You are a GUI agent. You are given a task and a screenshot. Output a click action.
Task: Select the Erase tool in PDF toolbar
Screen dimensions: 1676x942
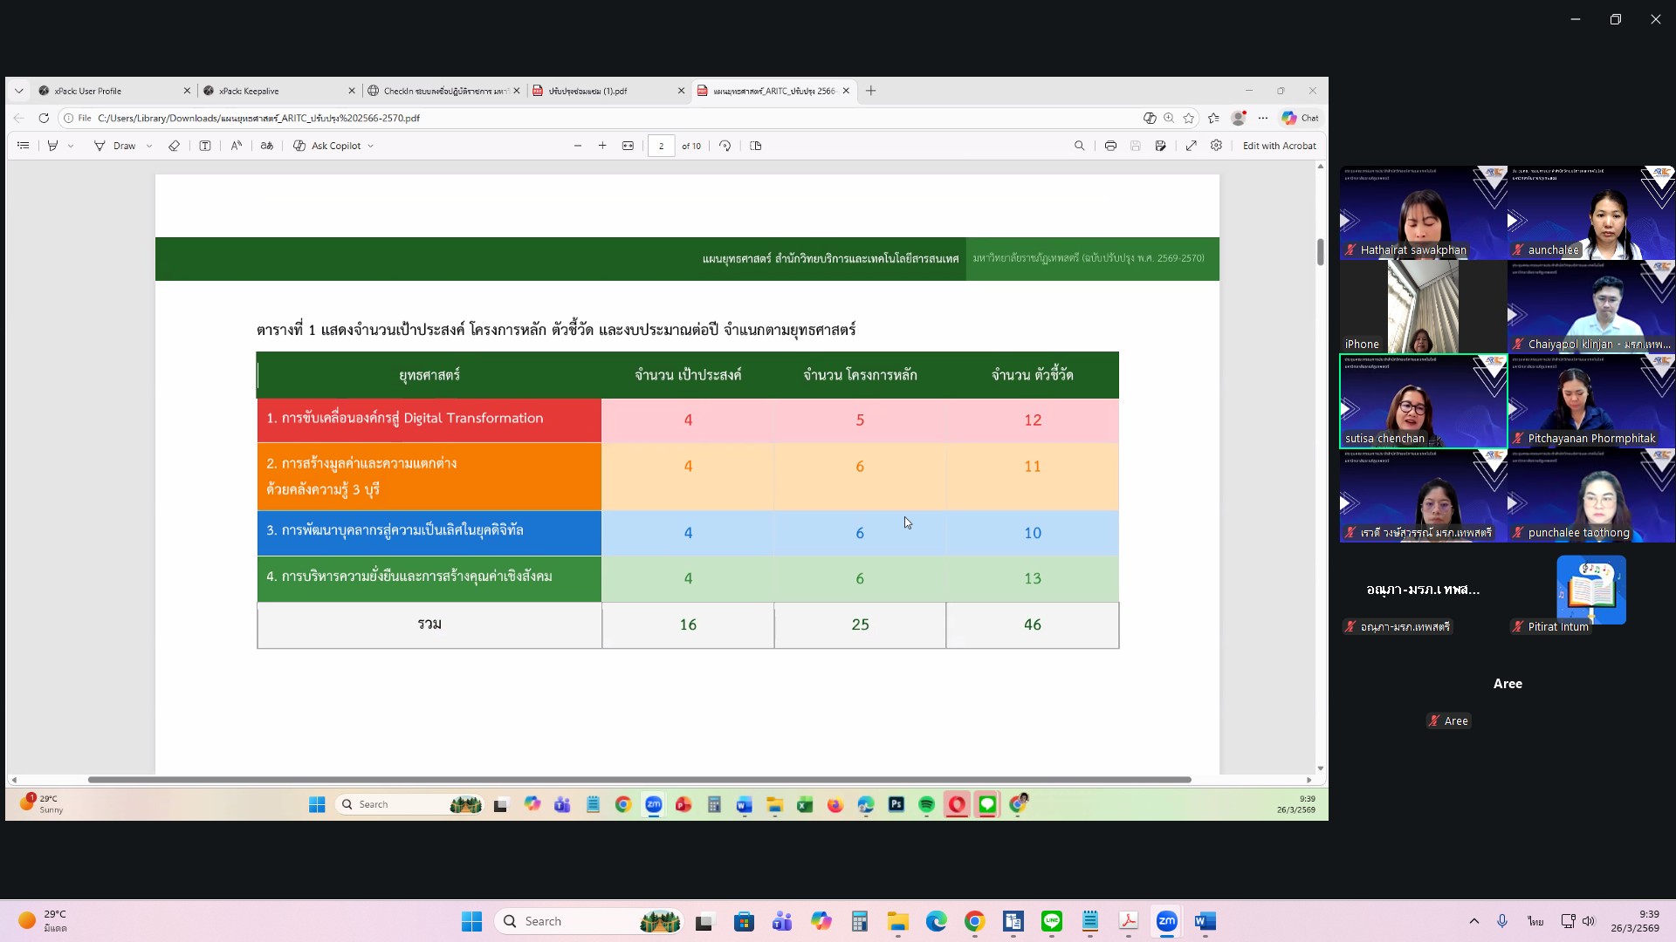(174, 146)
